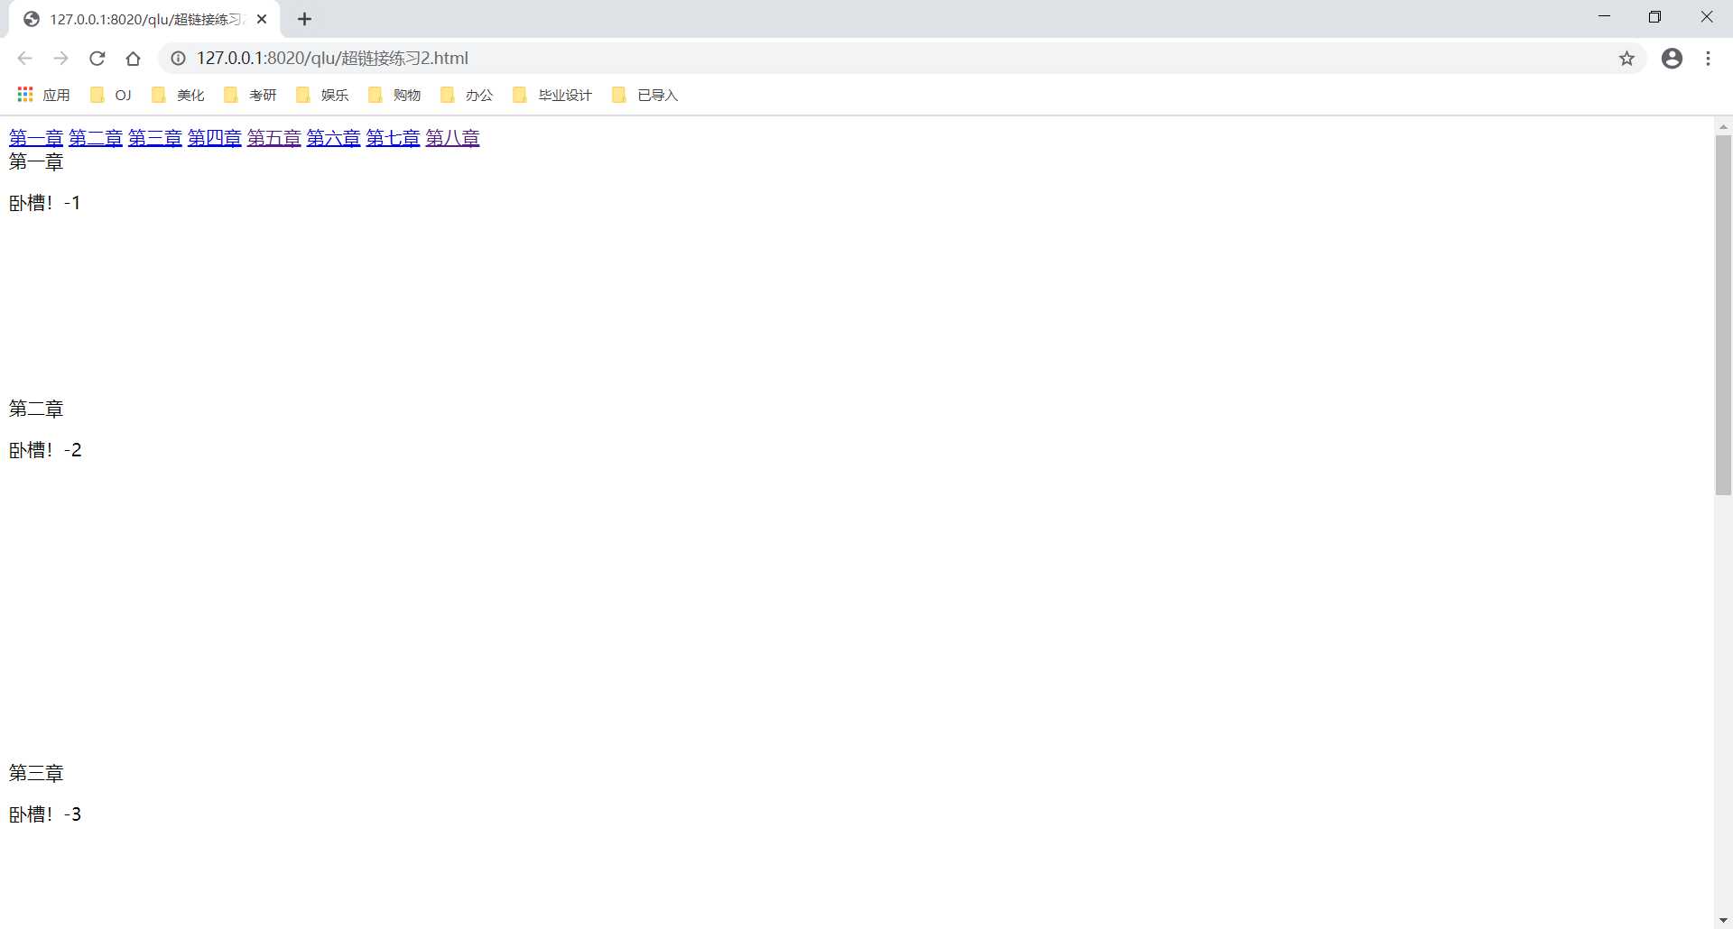Open Chrome's three-dot menu
This screenshot has width=1733, height=929.
pyautogui.click(x=1709, y=59)
